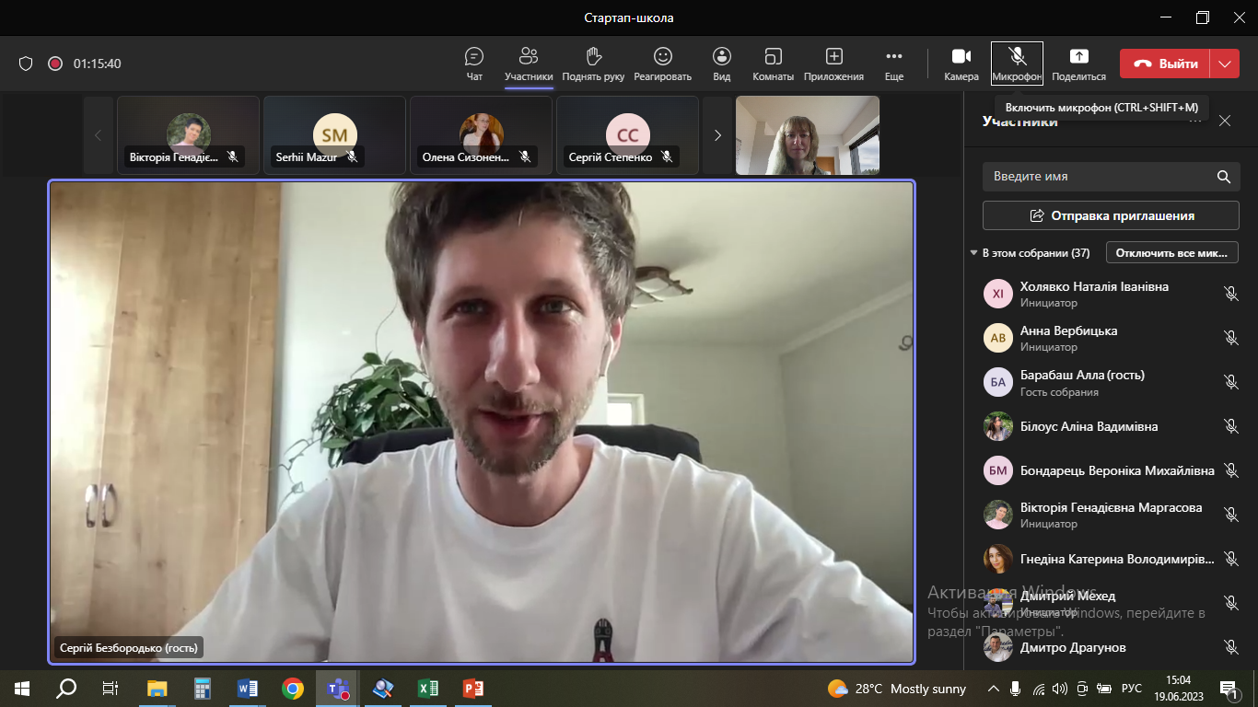This screenshot has width=1258, height=707.
Task: Show next participants with right chevron
Action: pyautogui.click(x=717, y=135)
